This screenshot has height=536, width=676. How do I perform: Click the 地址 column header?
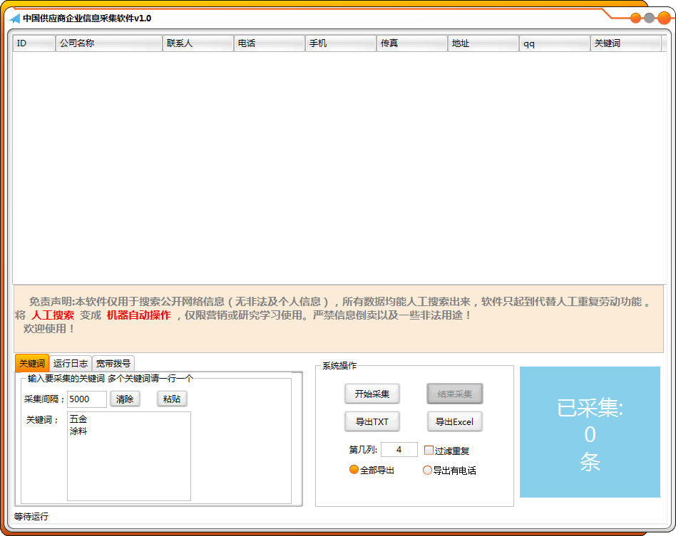click(483, 43)
